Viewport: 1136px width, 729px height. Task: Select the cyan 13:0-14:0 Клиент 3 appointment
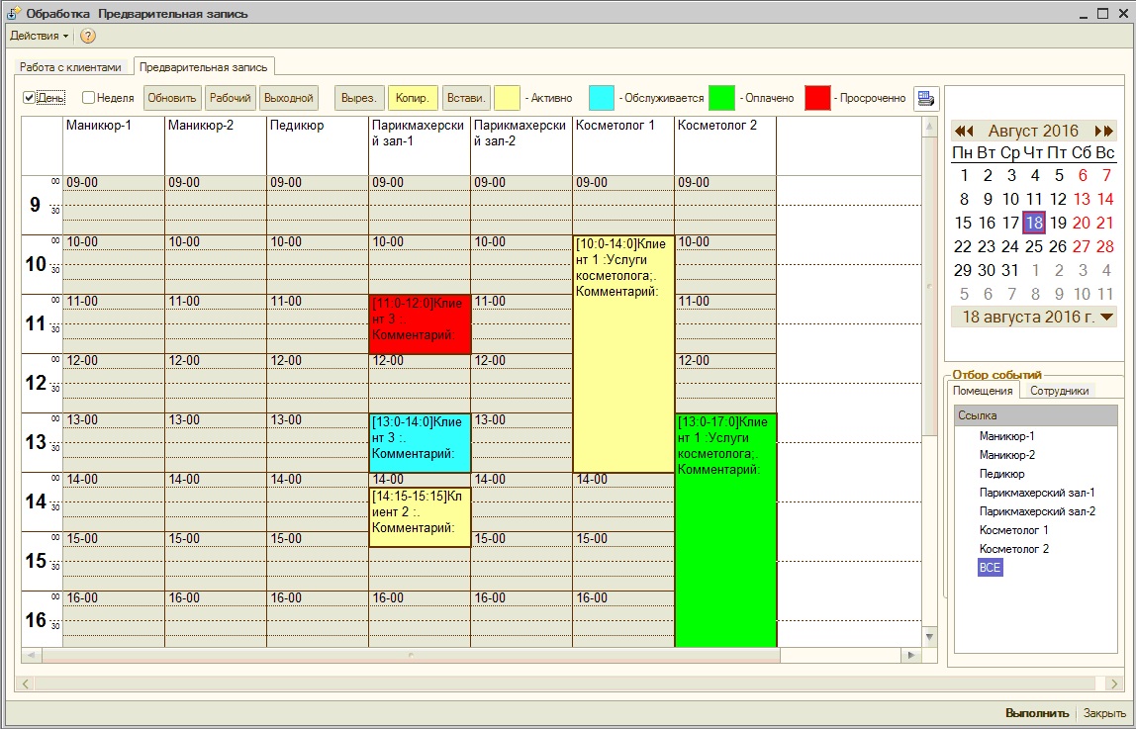coord(420,443)
